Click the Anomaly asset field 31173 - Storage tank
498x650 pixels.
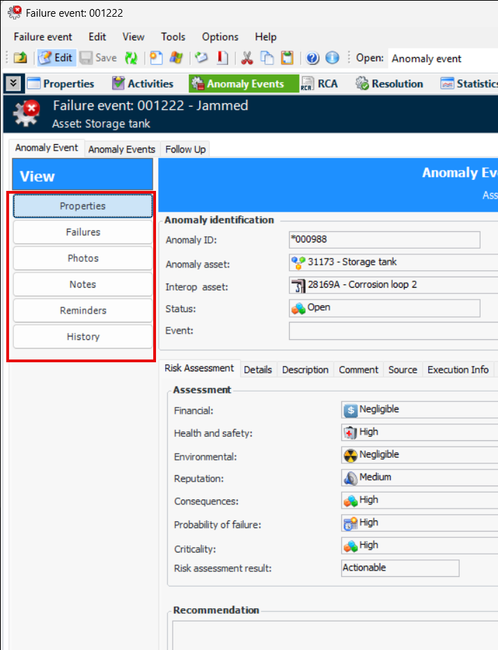(394, 263)
